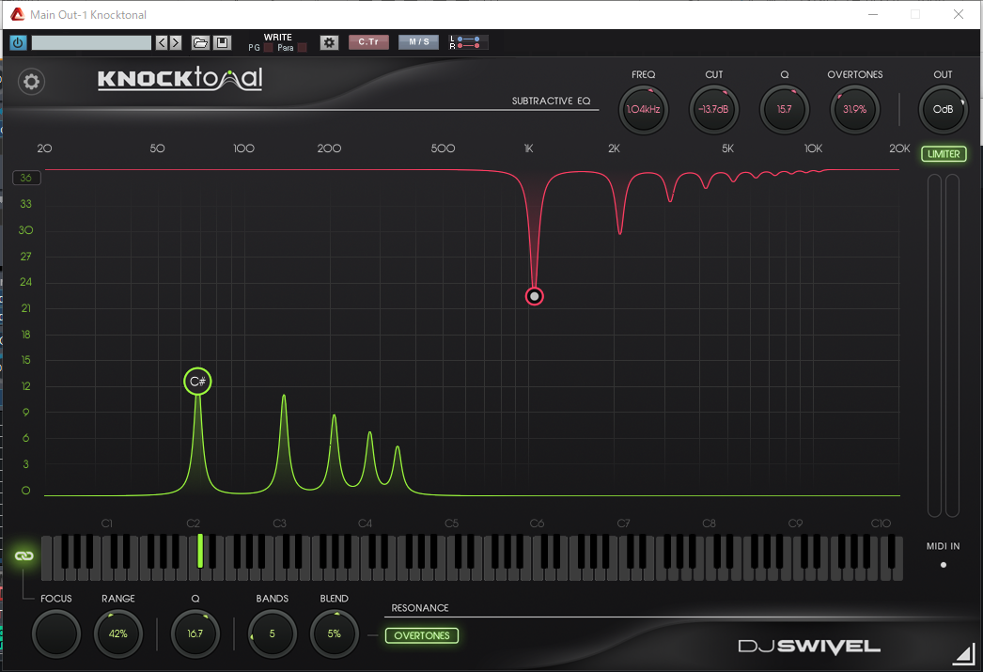Click the highlighted green piano key
The width and height of the screenshot is (983, 672).
200,551
